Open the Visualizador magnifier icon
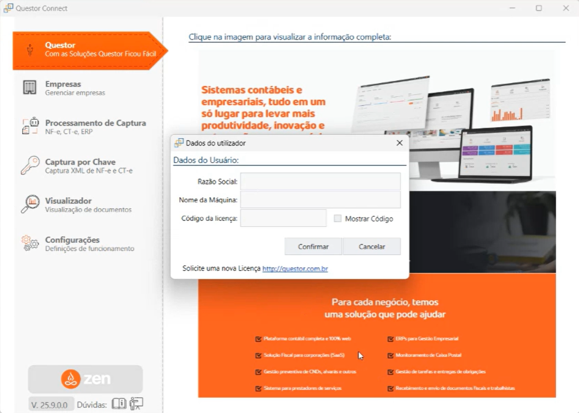Screen dimensions: 579x413 pos(30,204)
